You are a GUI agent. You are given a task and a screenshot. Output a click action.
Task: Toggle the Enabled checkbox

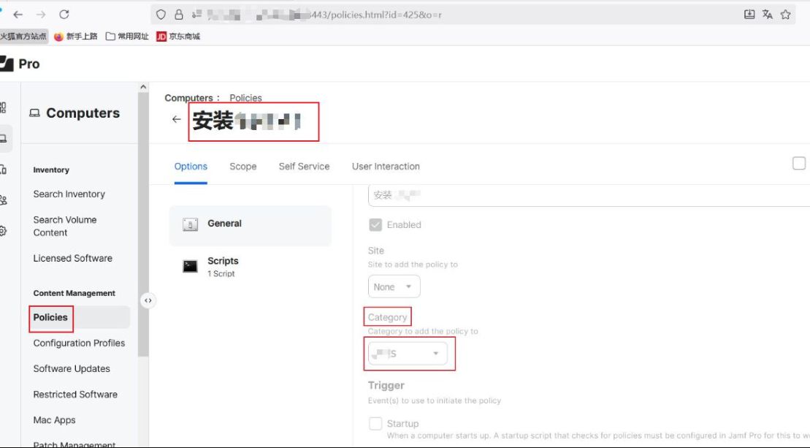(375, 225)
